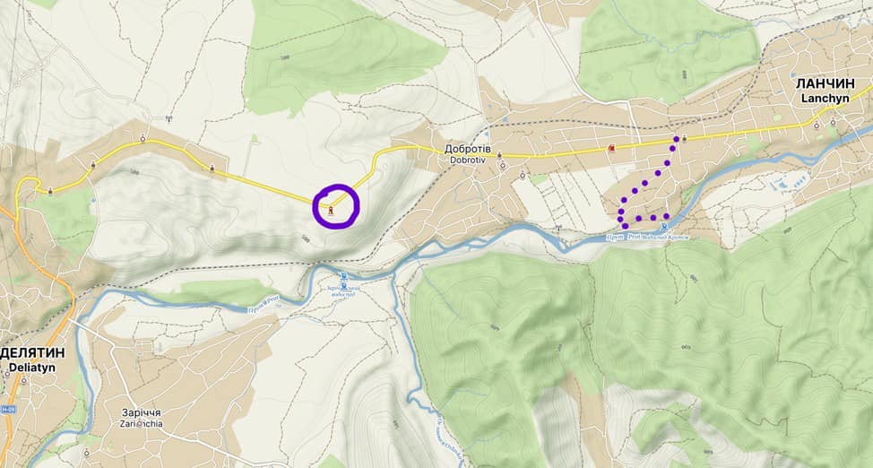
Task: Select the ДЕЛЯТИН Deliatyn town label
Action: click(x=32, y=360)
